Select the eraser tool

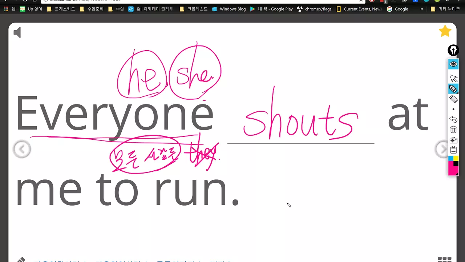453,99
